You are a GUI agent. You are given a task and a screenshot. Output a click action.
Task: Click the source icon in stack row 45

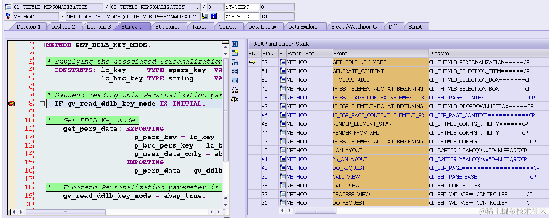[x=282, y=124]
